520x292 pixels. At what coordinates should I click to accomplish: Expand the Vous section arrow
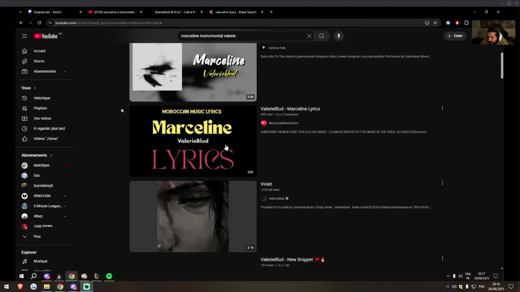pos(35,88)
